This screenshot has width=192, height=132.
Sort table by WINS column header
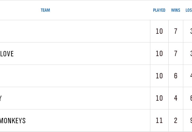176,10
